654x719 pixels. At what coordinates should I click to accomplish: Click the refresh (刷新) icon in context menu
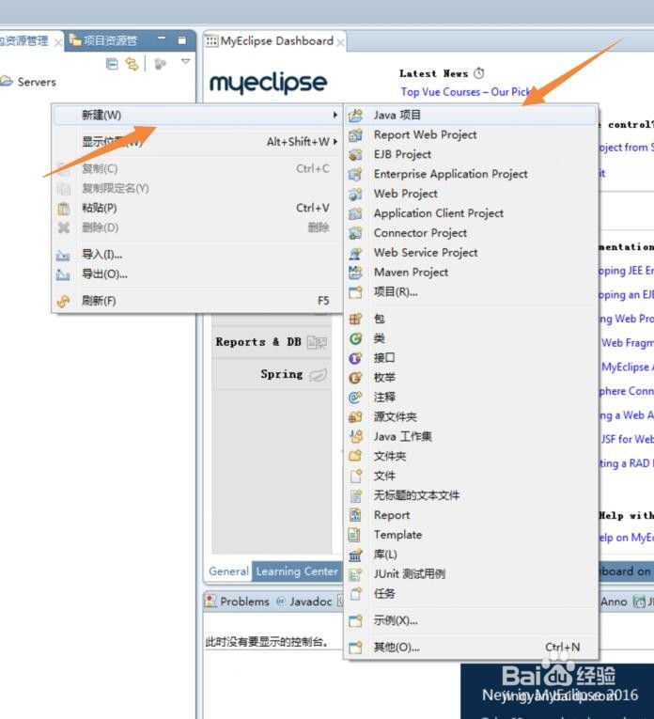click(x=63, y=302)
